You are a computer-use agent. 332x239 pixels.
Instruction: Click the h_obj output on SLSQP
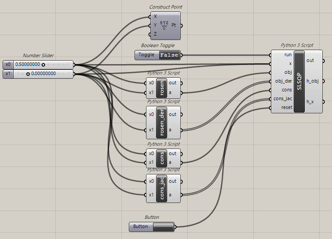point(312,81)
